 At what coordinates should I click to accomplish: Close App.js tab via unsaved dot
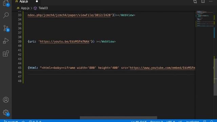(x=37, y=1)
